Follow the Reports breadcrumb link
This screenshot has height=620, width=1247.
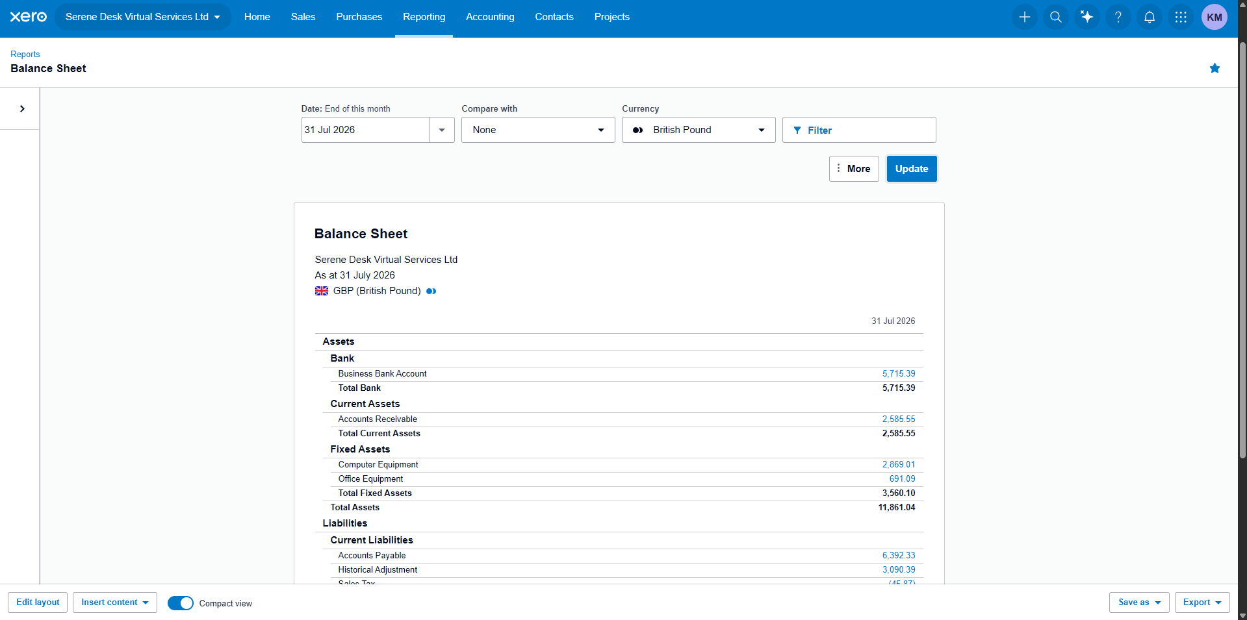coord(25,54)
